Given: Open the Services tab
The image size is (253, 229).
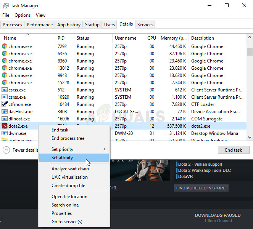Looking at the screenshot, I should coord(145,25).
